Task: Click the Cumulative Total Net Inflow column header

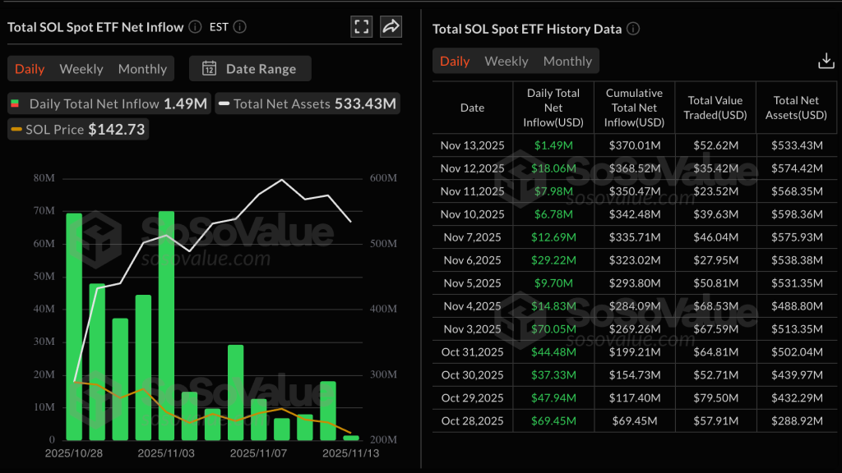Action: tap(634, 108)
